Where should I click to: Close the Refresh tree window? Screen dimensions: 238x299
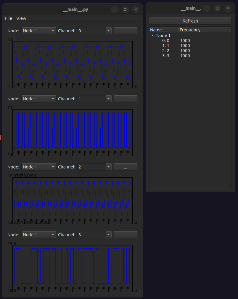tap(228, 8)
